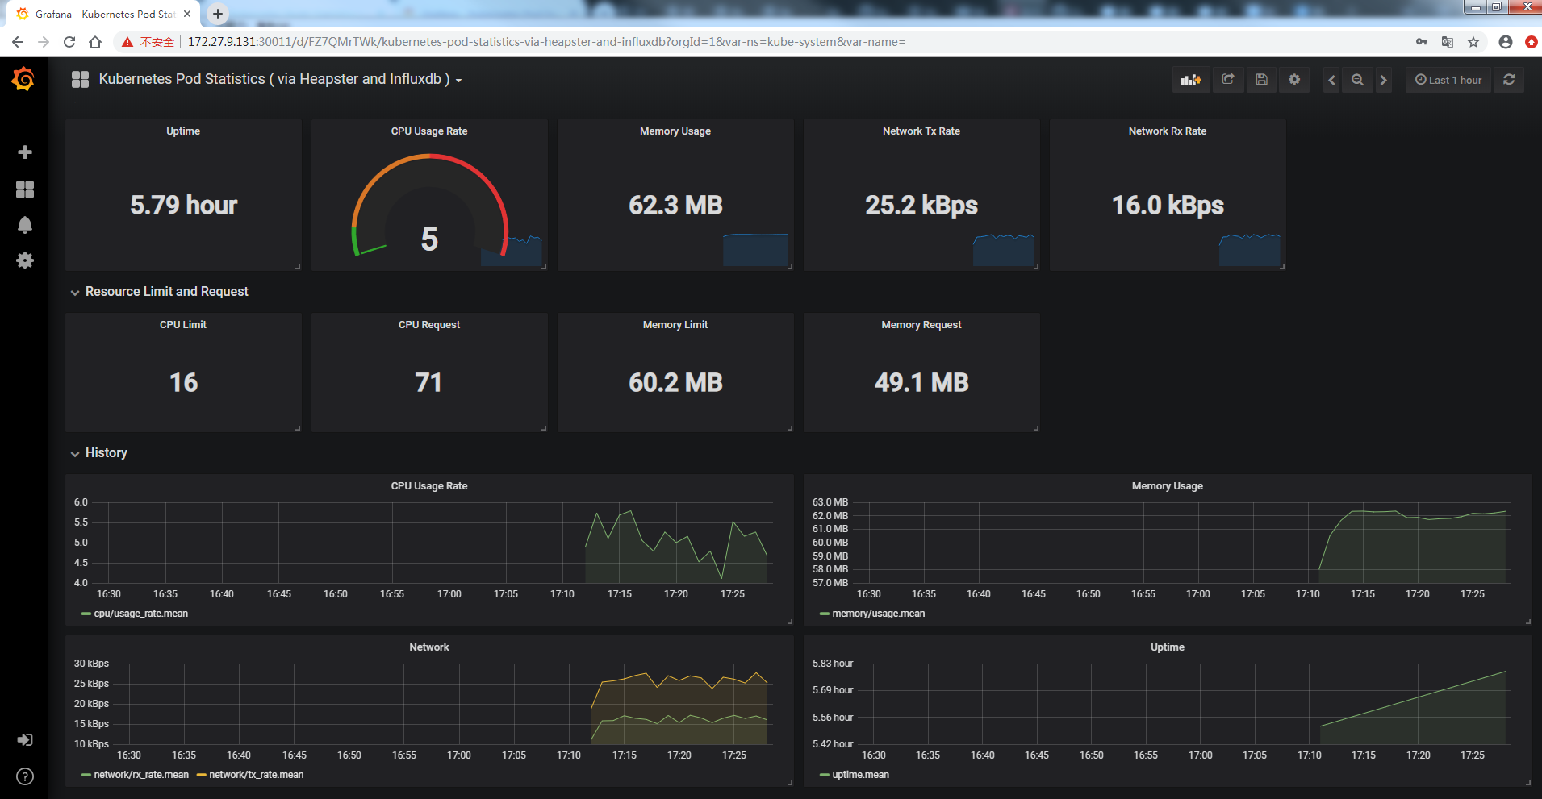Click the Grafana logo in the sidebar

pos(23,79)
